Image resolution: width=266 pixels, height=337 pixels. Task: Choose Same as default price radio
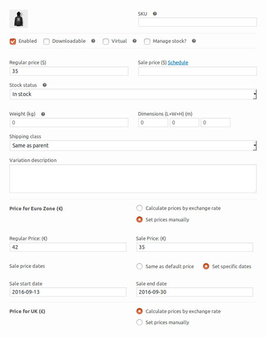pos(140,267)
